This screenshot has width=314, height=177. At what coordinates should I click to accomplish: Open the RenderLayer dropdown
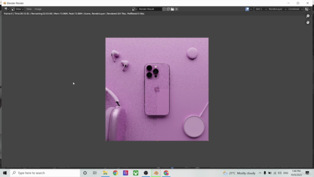click(x=277, y=9)
